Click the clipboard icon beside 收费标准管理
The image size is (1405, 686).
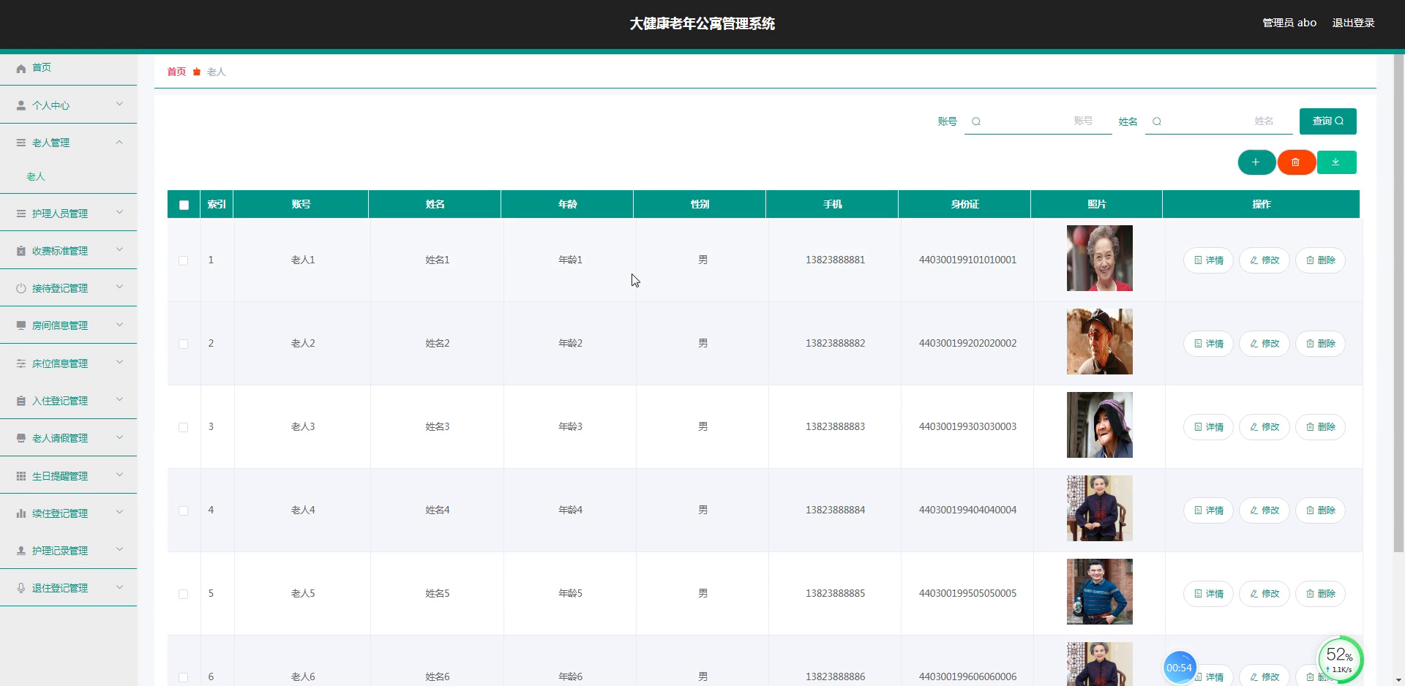[21, 251]
